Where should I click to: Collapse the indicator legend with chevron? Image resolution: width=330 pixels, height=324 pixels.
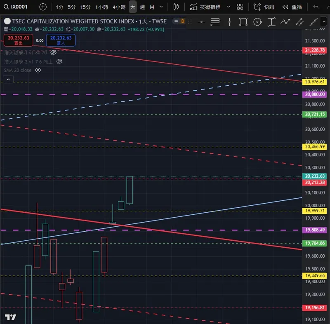(x=8, y=80)
